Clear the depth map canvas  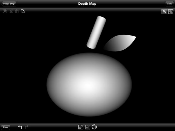[5, 127]
